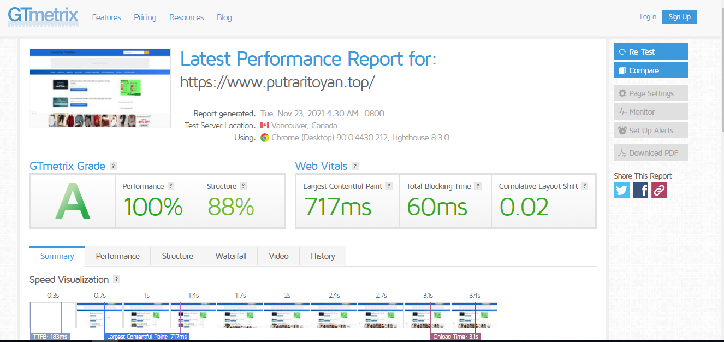Click the Largest Contentful Paint: 717ms marker

point(147,337)
